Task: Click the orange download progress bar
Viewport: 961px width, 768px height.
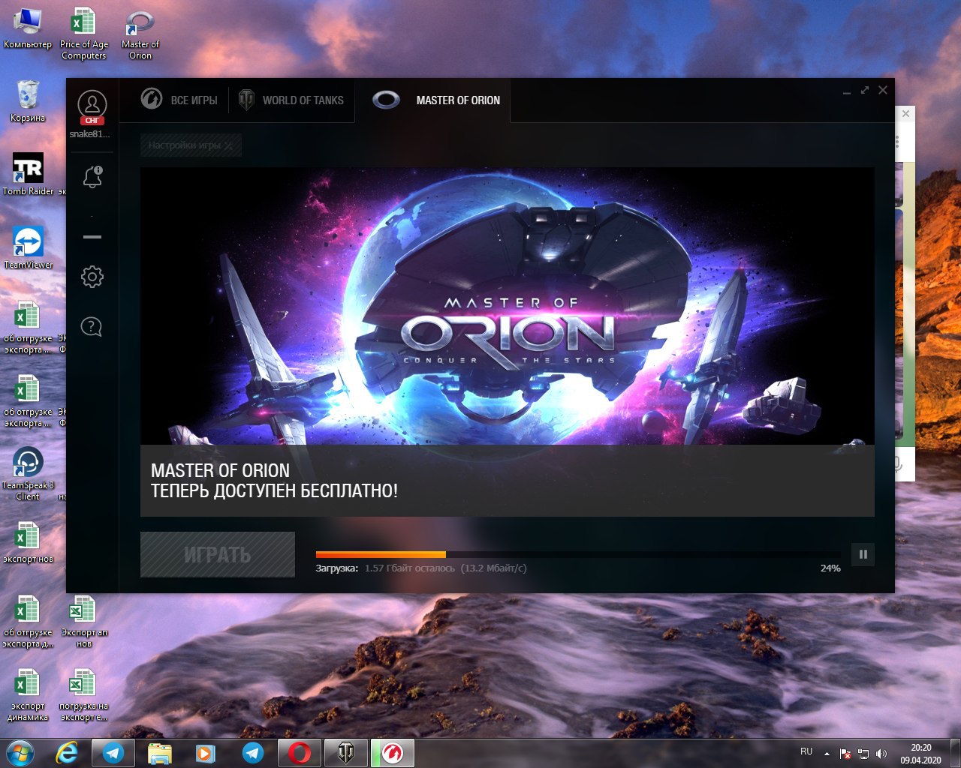Action: click(x=381, y=554)
